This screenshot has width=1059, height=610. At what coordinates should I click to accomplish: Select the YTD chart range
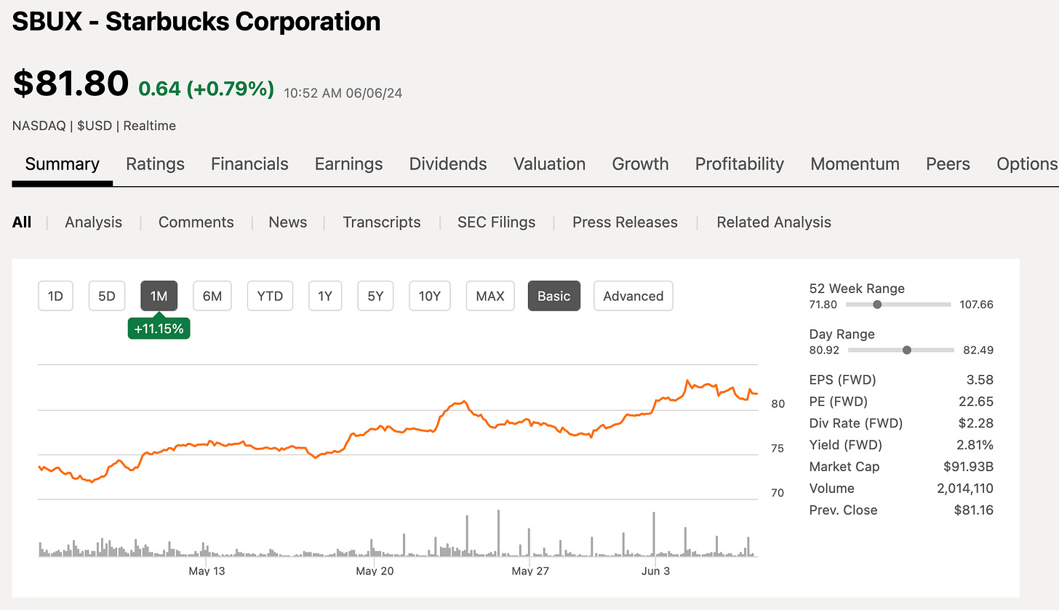pyautogui.click(x=270, y=296)
